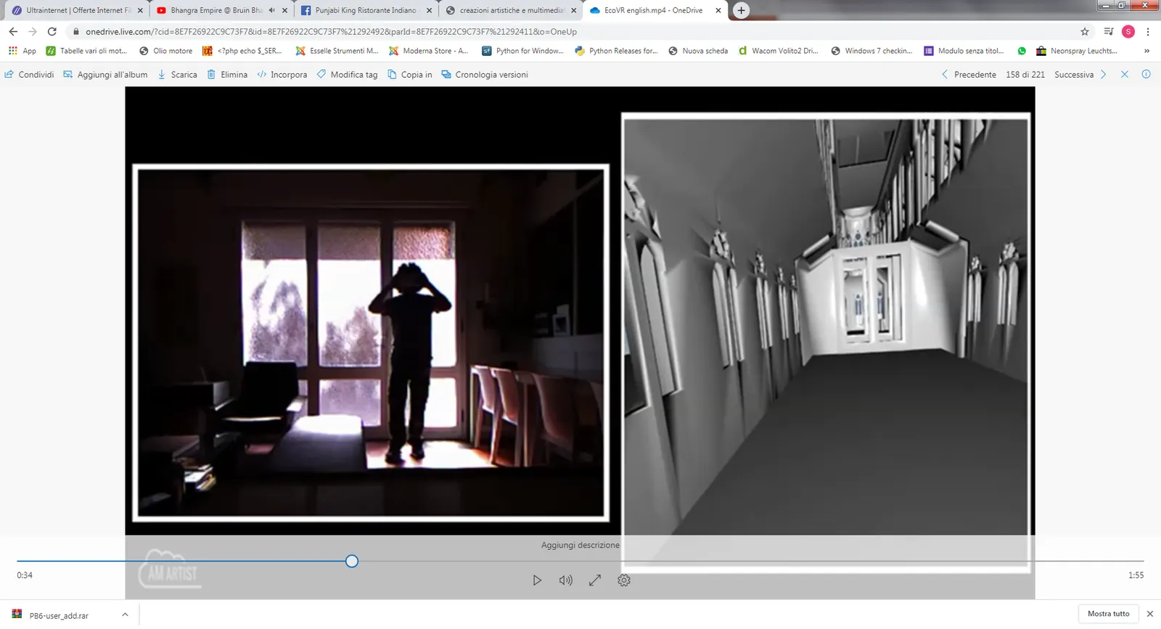Click Aggiungi all'album
Screen dimensions: 1161x629
105,75
